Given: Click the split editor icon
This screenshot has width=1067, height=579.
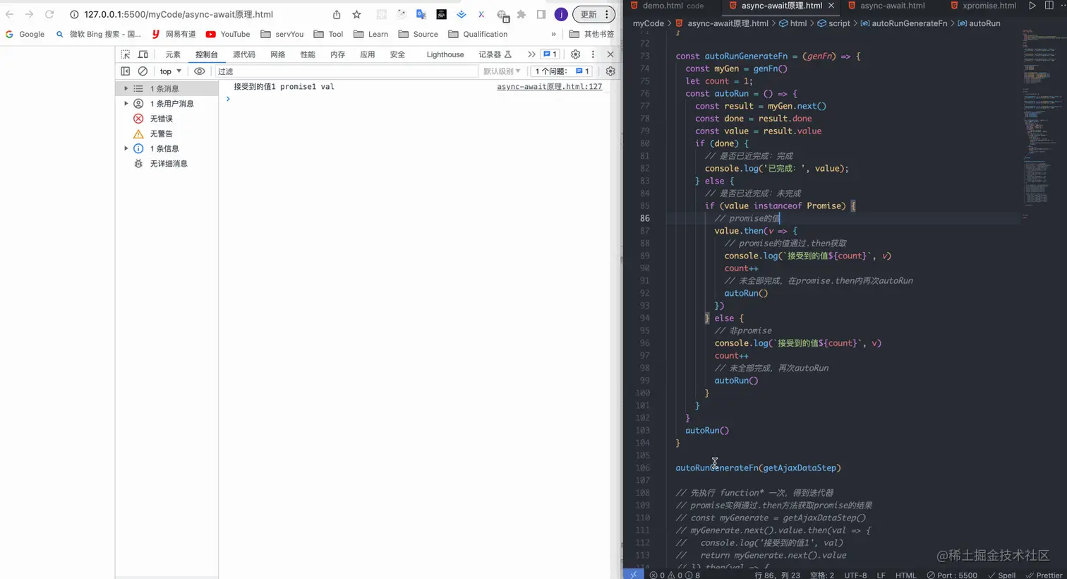Looking at the screenshot, I should [x=1049, y=6].
